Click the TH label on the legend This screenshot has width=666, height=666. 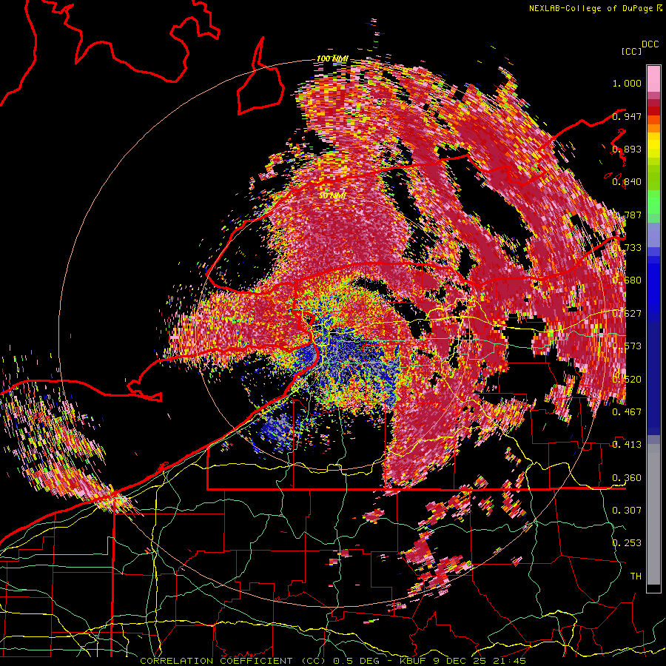click(x=636, y=576)
